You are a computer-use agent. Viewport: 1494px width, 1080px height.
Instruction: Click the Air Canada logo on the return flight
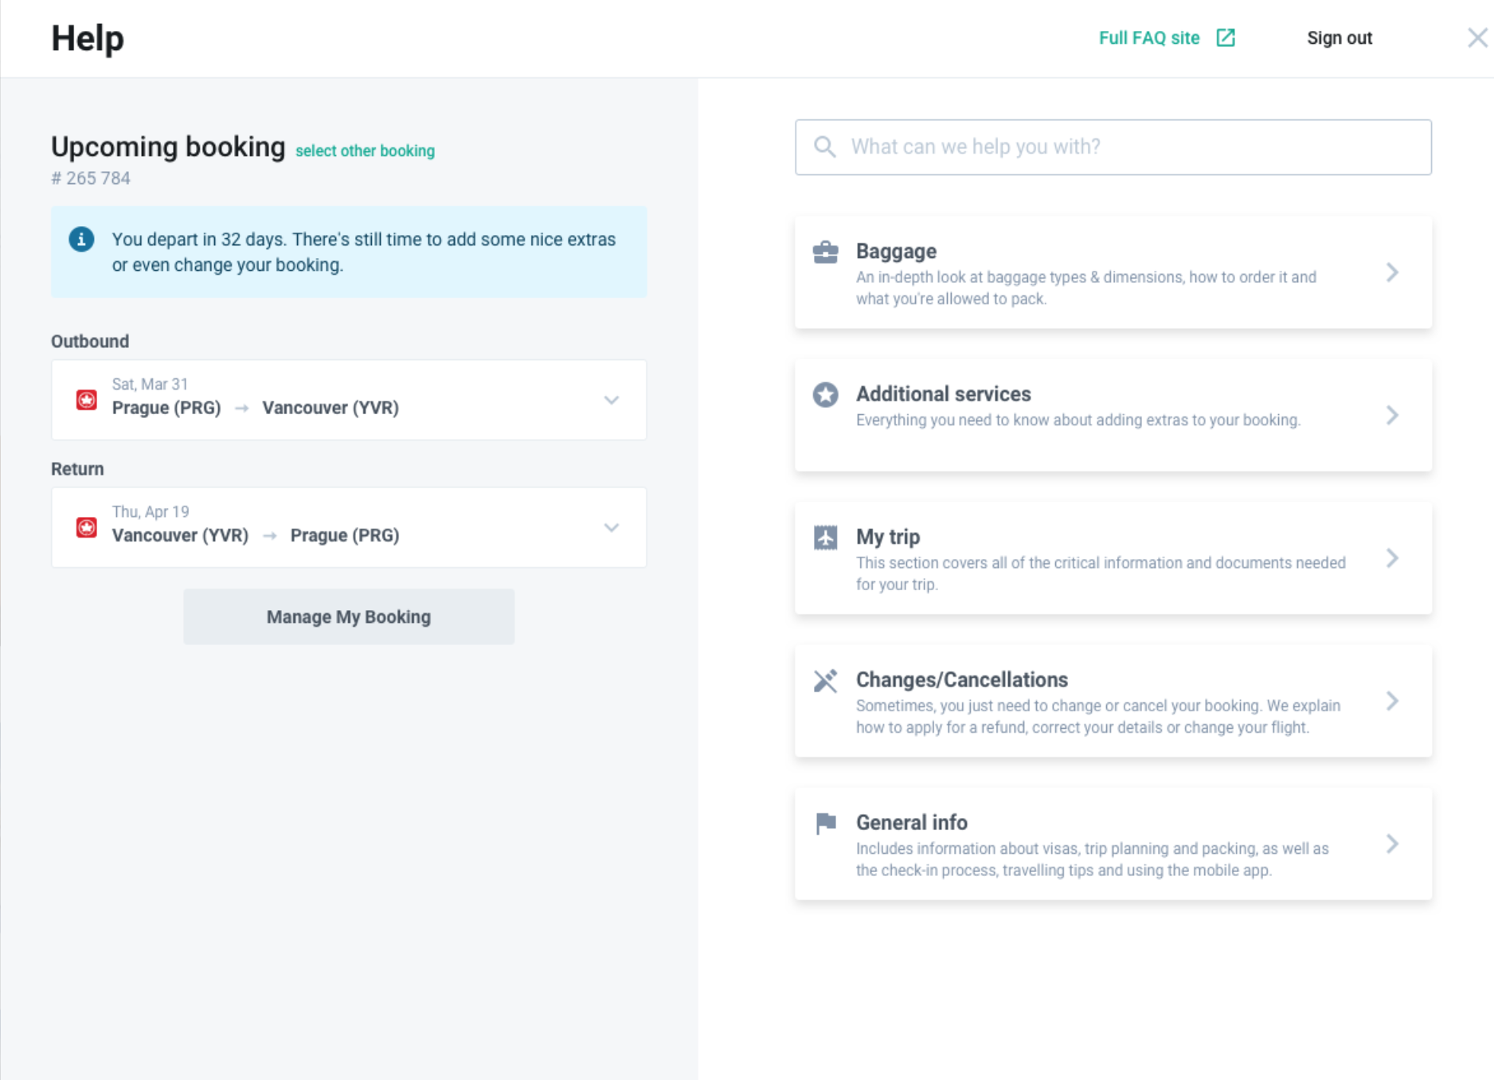(x=85, y=526)
